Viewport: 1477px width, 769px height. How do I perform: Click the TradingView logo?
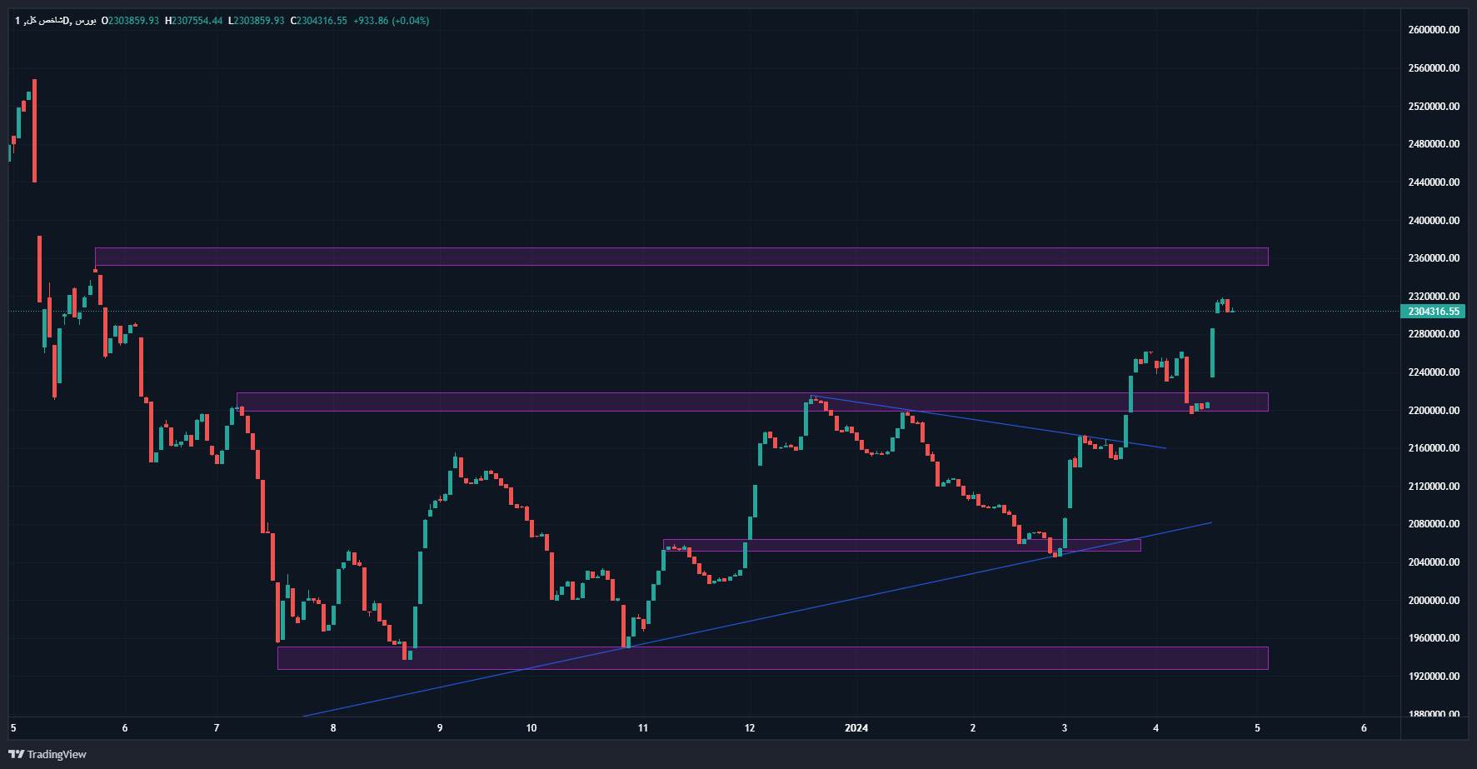point(47,754)
